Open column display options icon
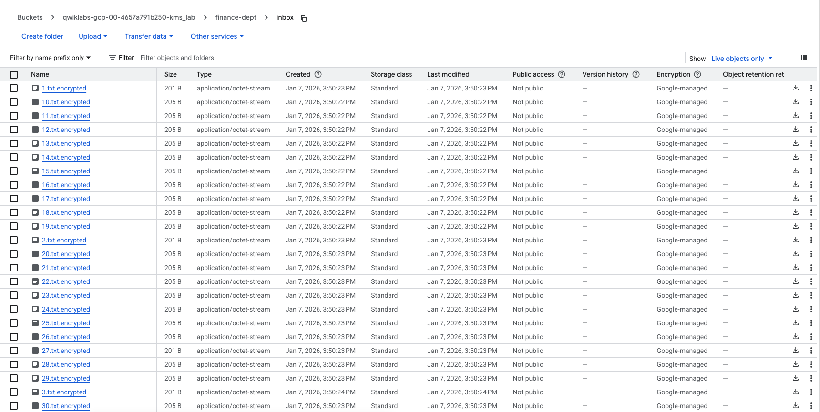The height and width of the screenshot is (412, 820). (803, 58)
